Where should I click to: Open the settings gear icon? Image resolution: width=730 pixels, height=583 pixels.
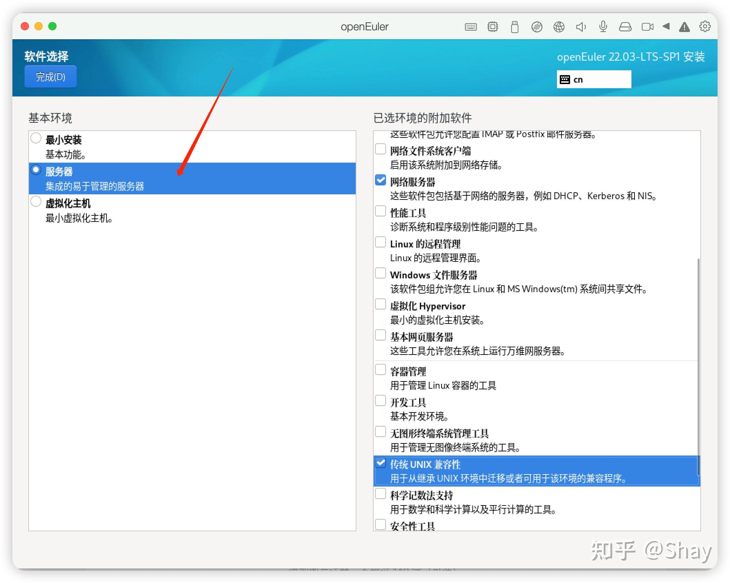pyautogui.click(x=705, y=27)
